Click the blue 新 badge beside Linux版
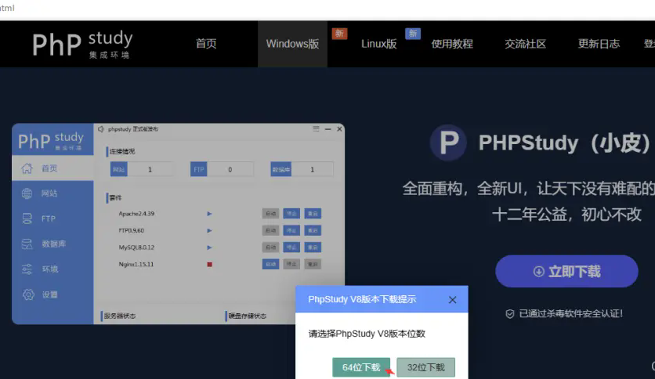655x379 pixels. [413, 34]
